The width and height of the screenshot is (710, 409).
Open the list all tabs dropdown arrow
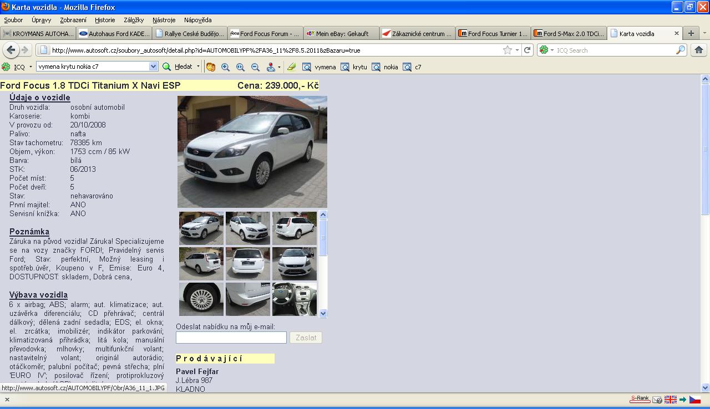pyautogui.click(x=704, y=33)
